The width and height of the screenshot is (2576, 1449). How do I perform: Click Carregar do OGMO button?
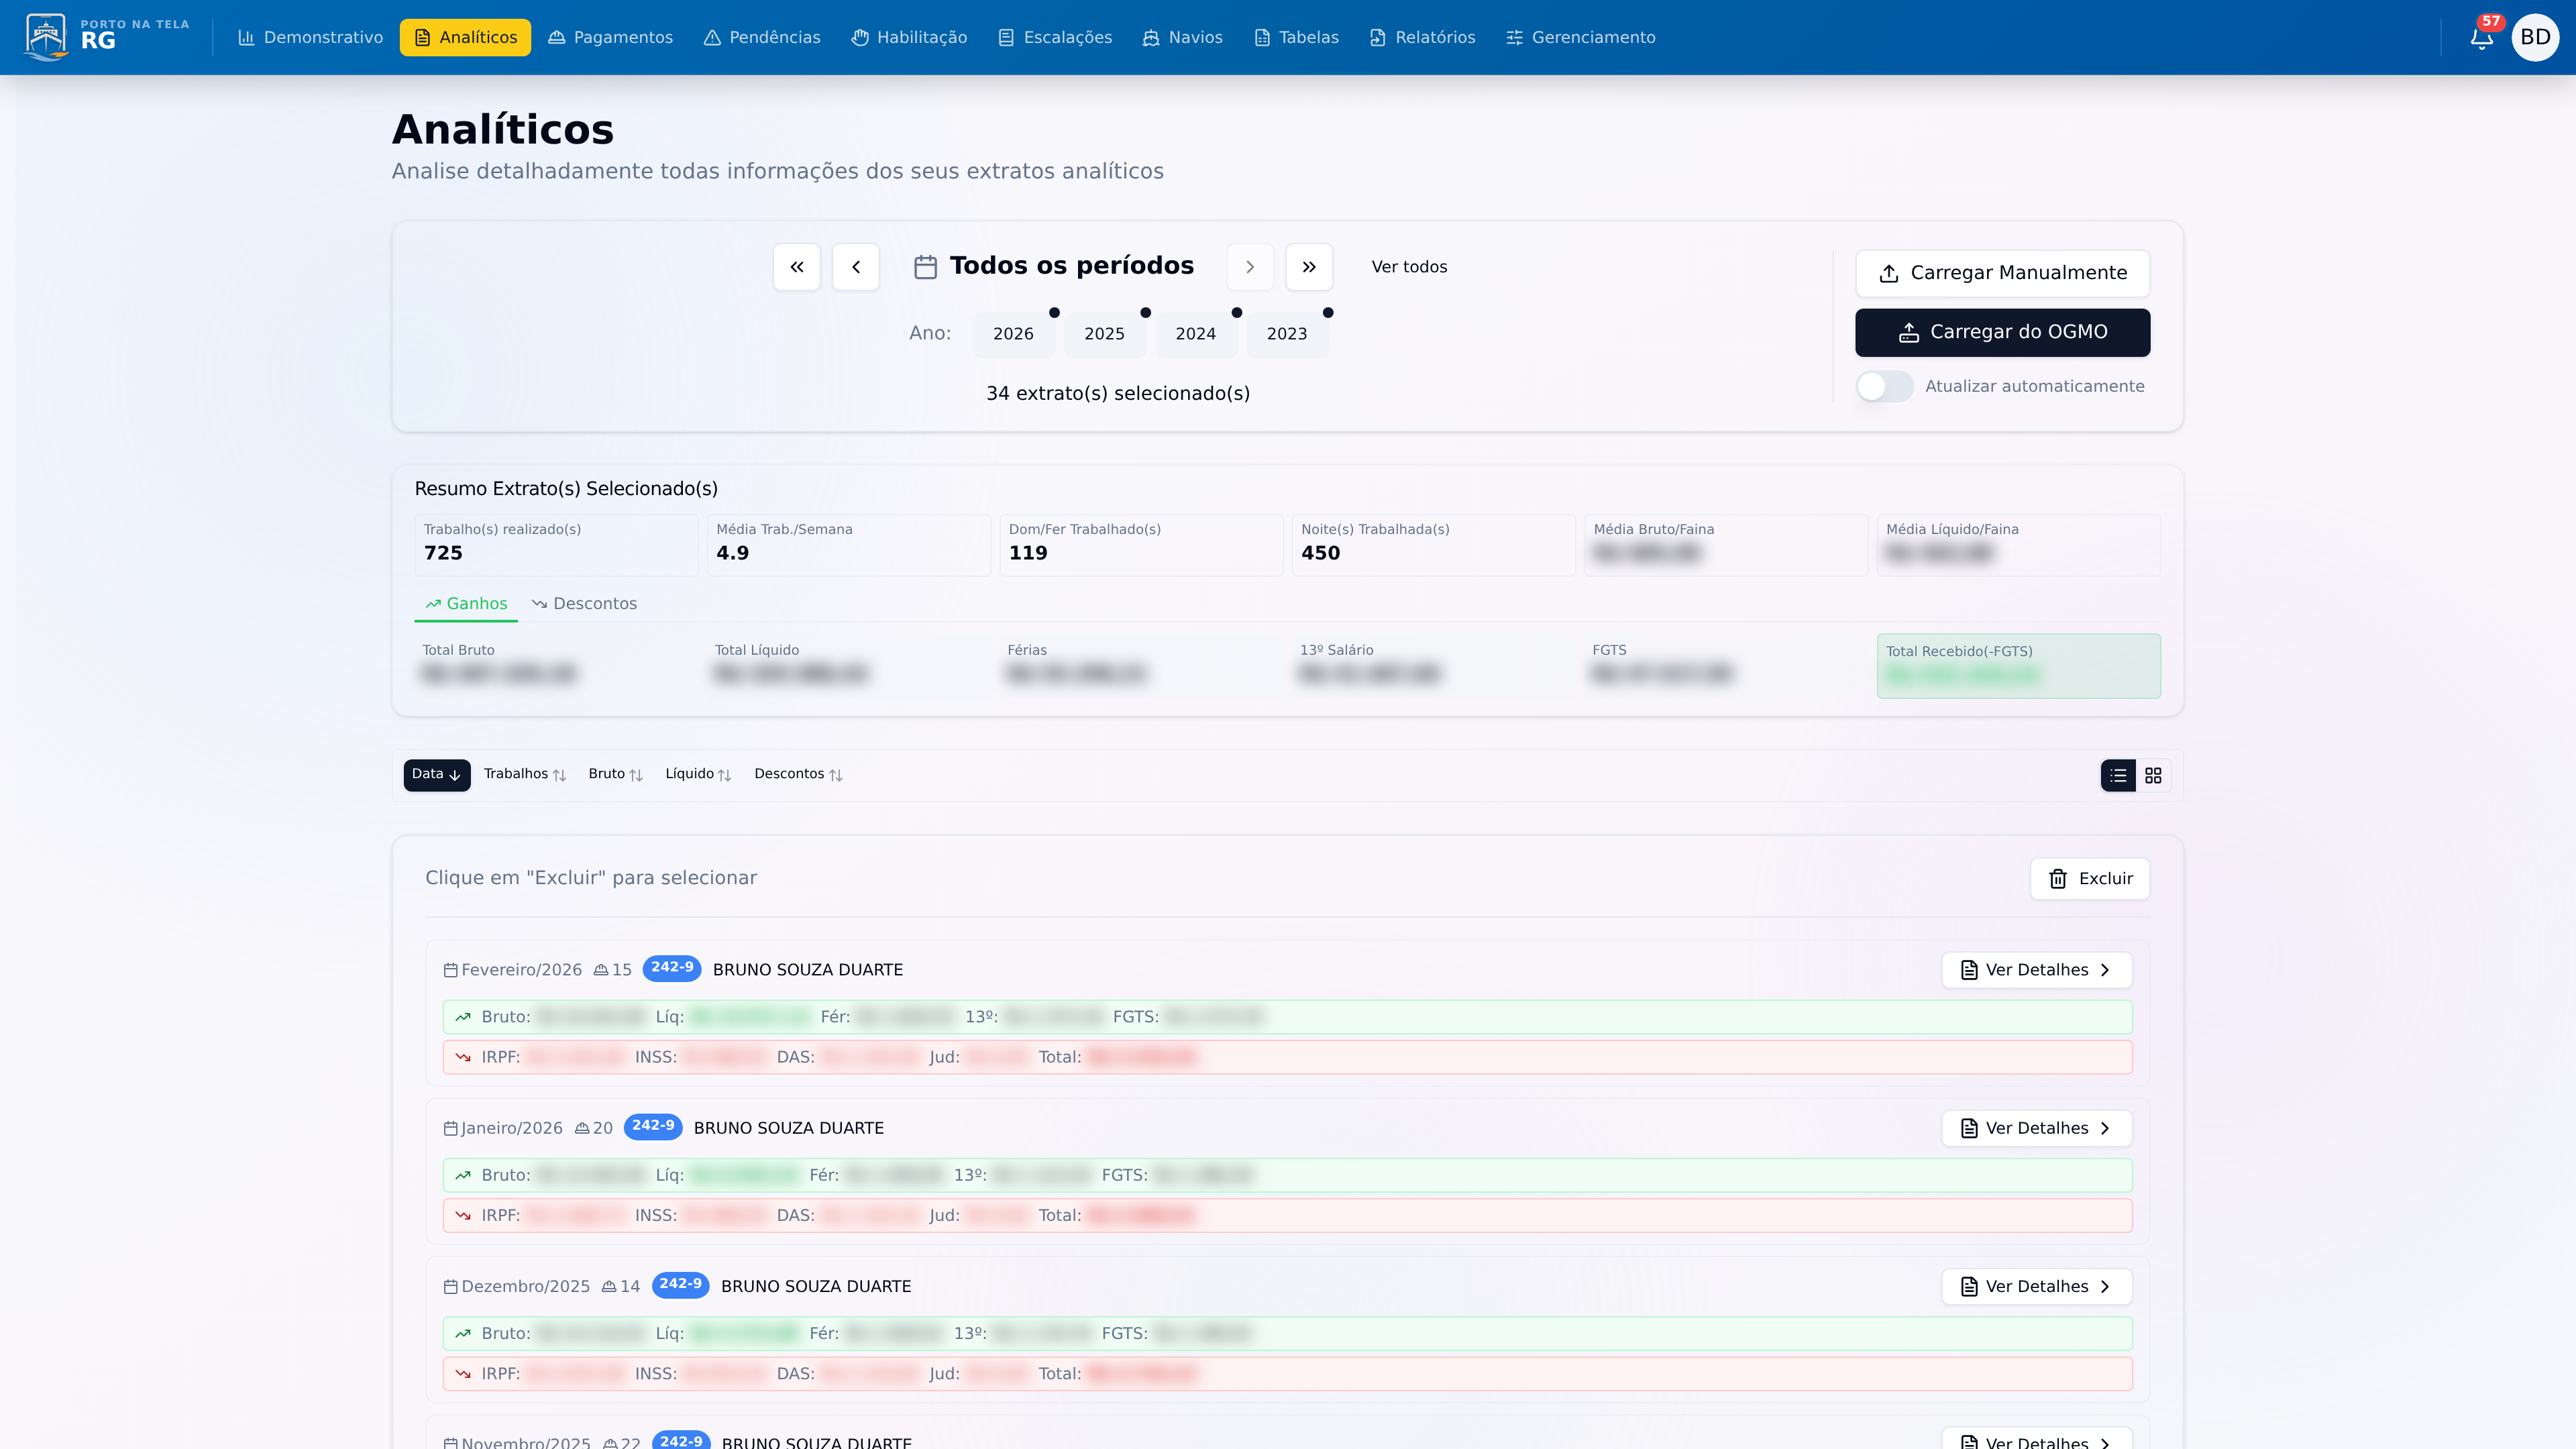pos(2002,332)
